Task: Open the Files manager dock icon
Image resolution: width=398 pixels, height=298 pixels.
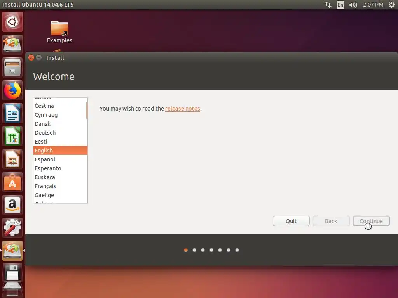Action: pos(12,68)
